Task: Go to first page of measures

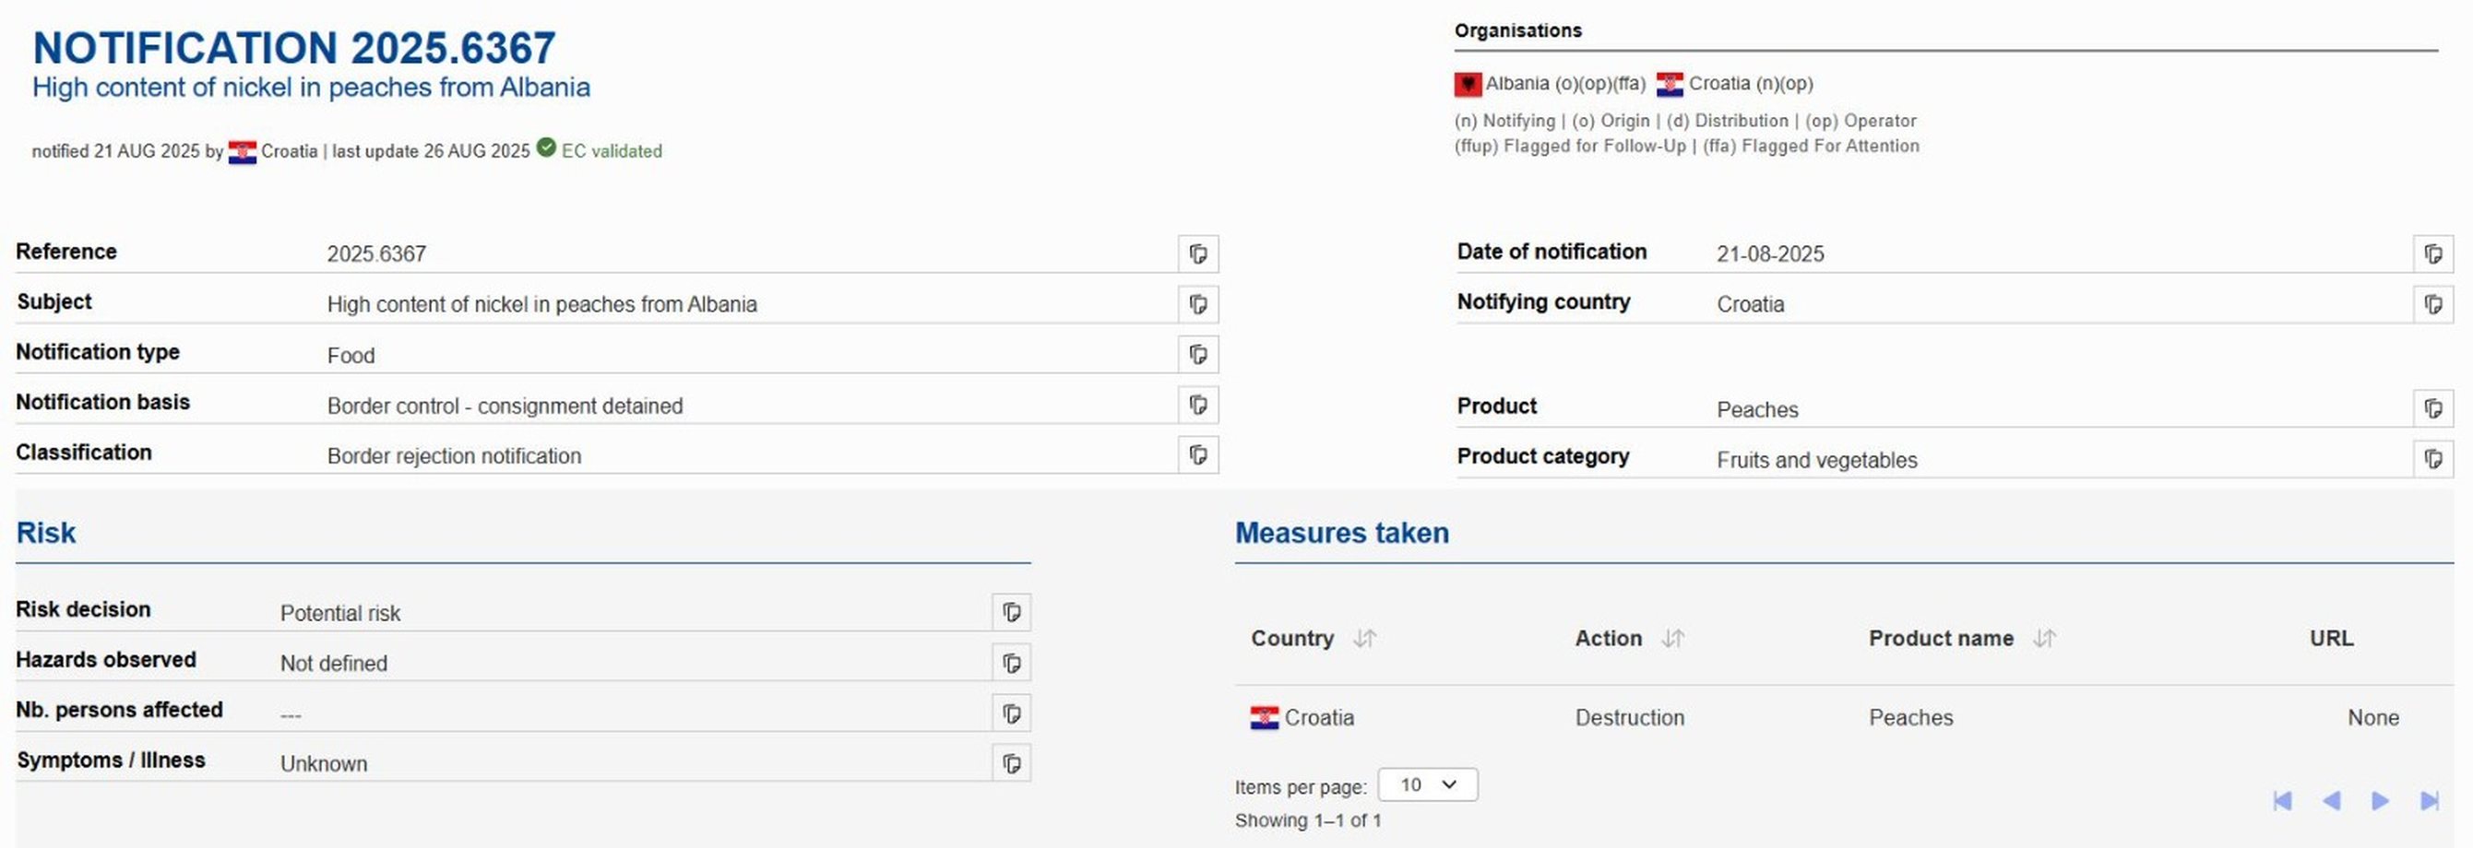Action: (x=2283, y=801)
